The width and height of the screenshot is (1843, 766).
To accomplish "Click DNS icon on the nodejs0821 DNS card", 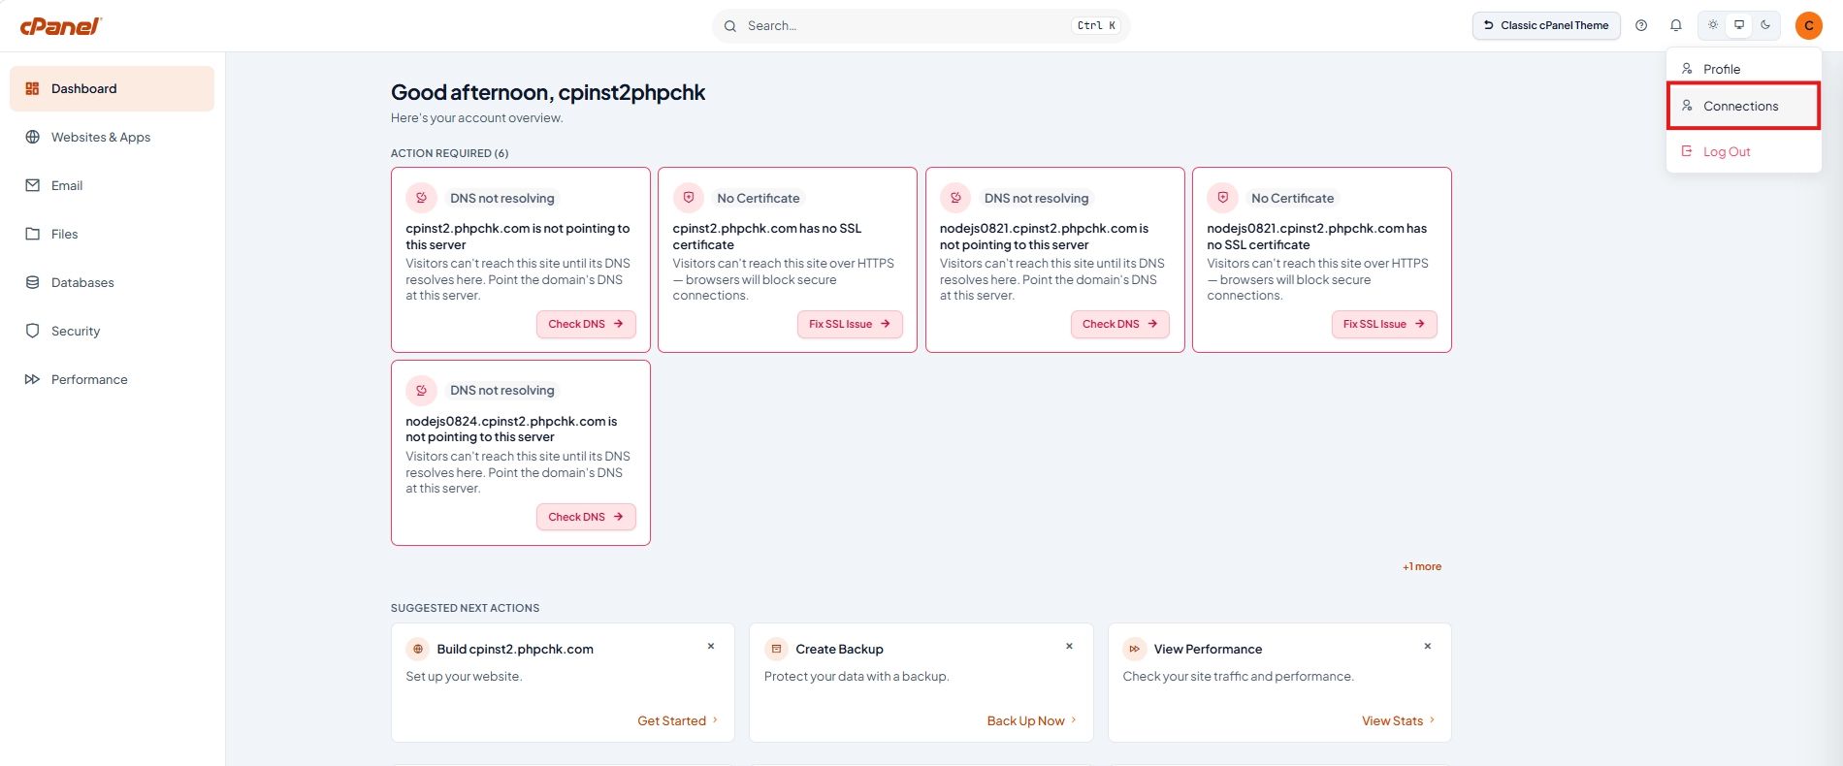I will (955, 198).
